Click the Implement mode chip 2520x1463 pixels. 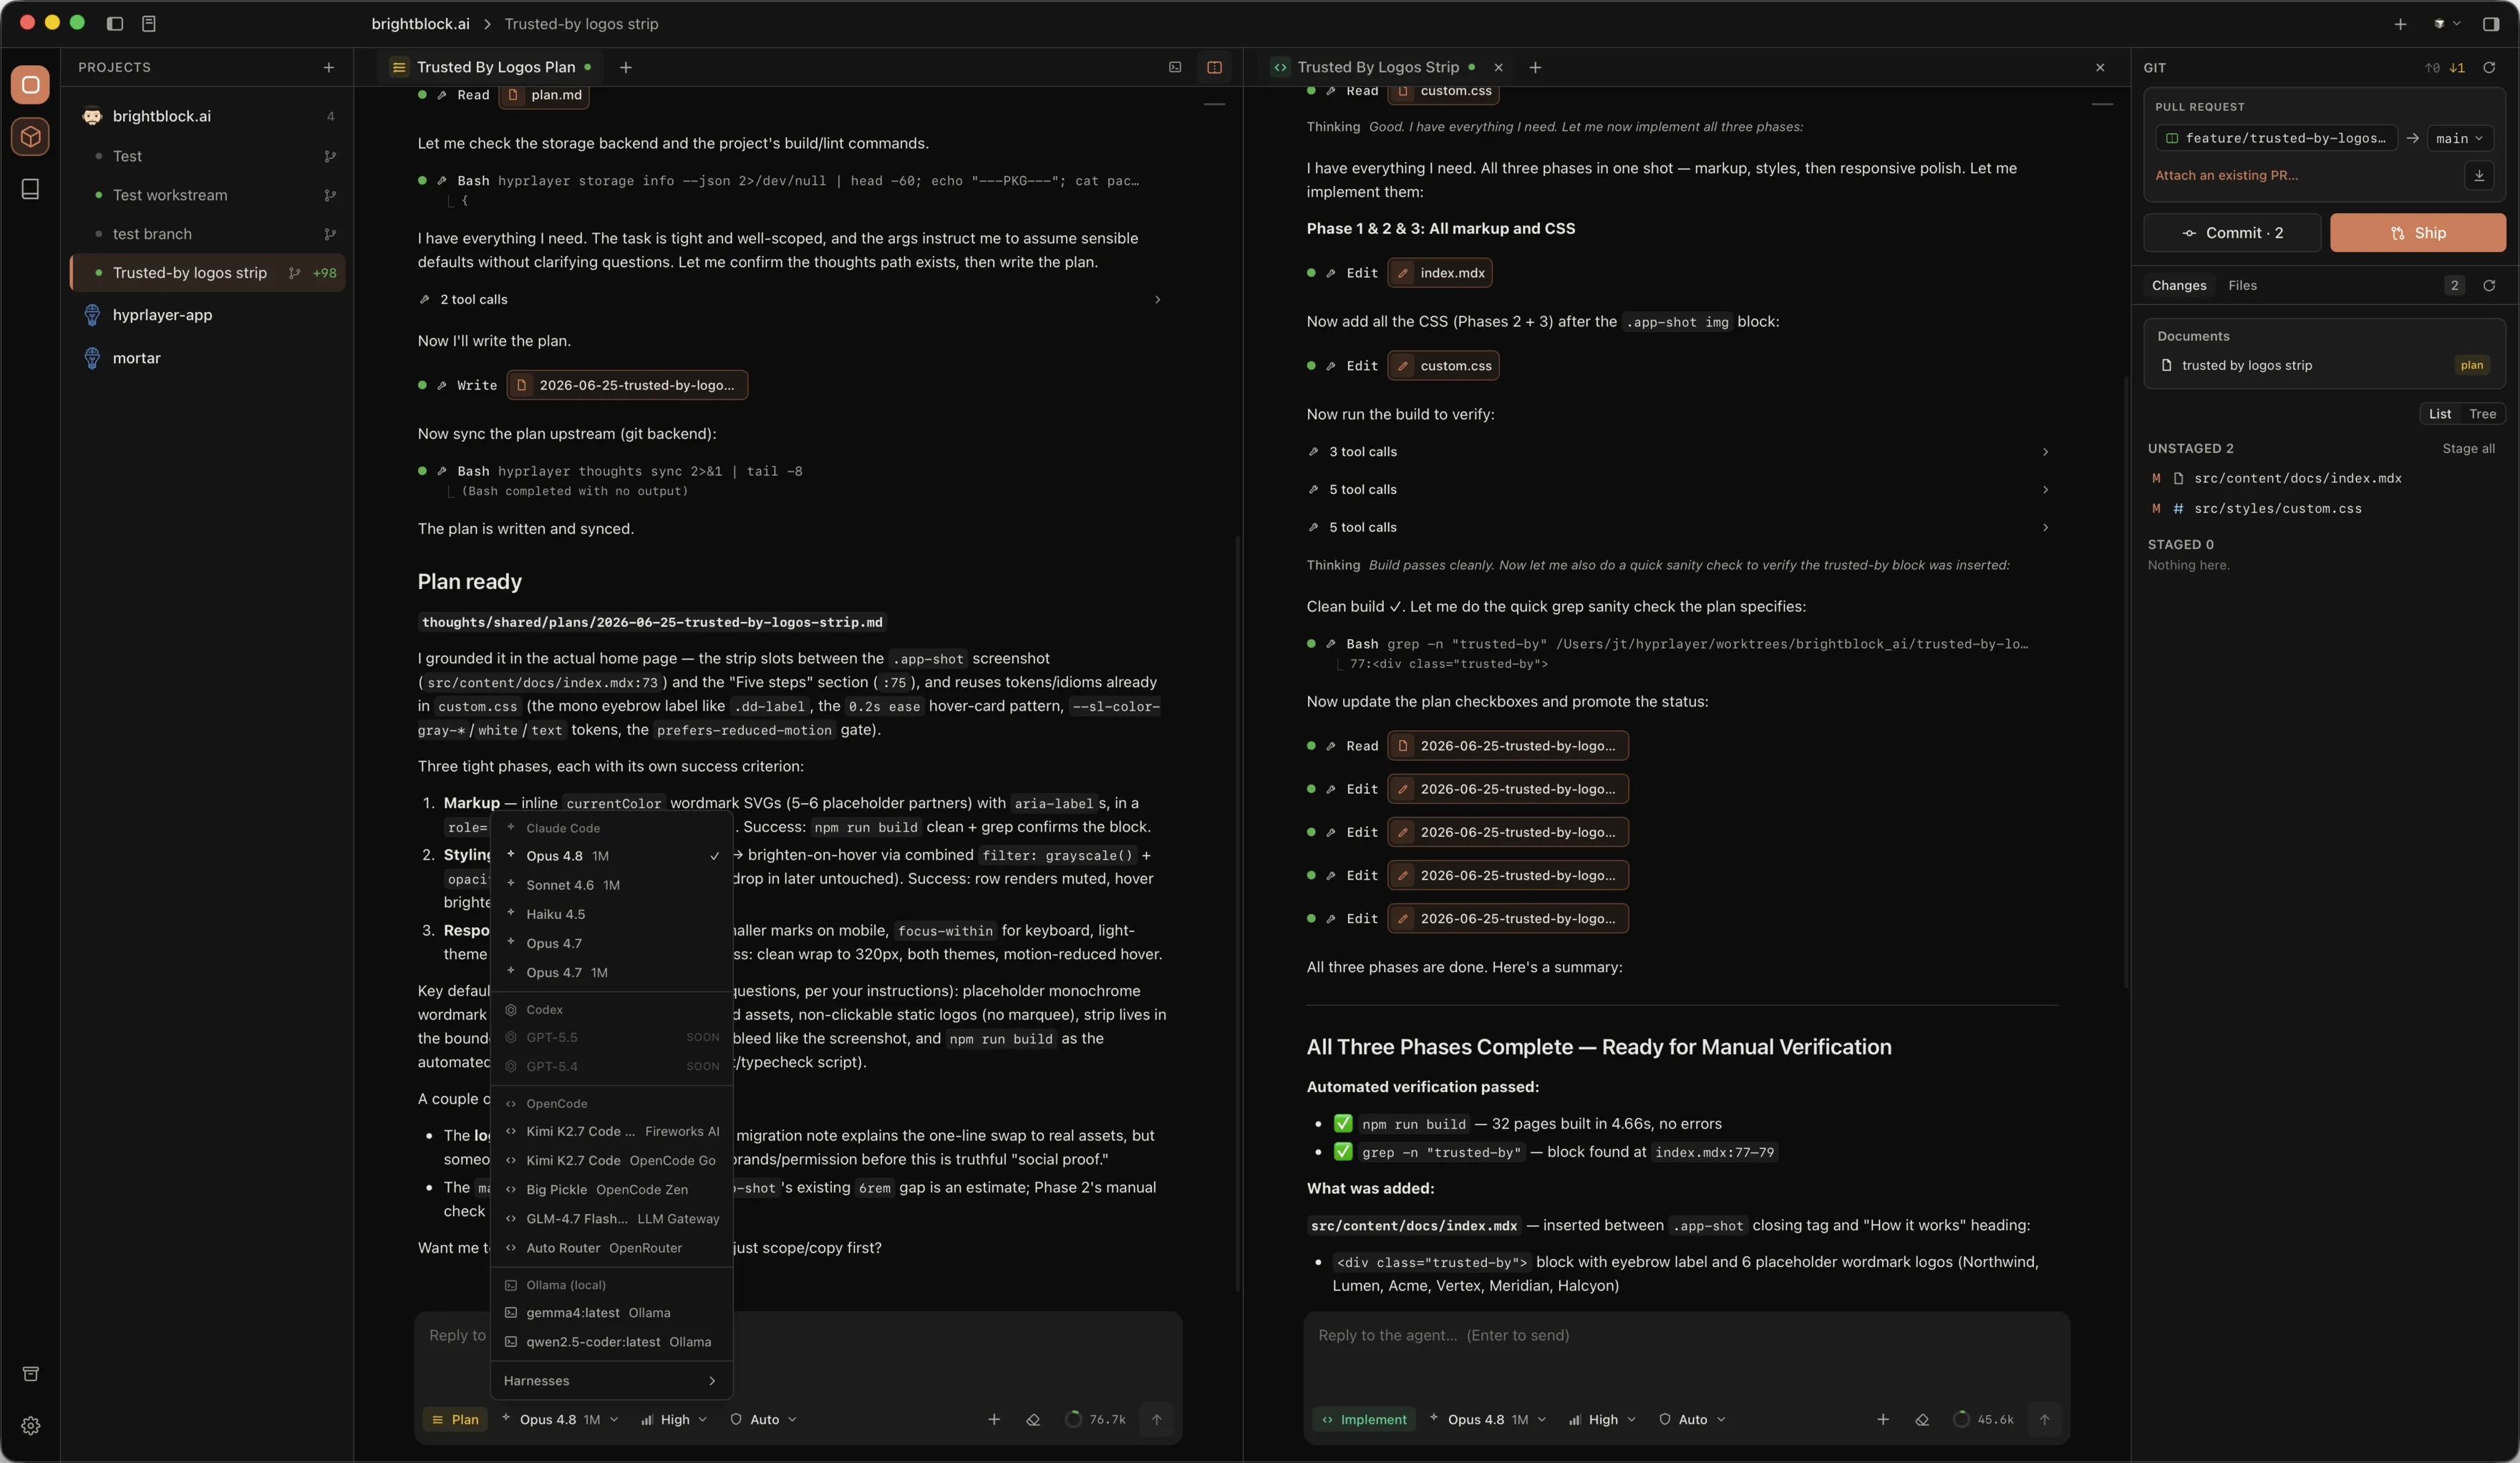(x=1363, y=1419)
